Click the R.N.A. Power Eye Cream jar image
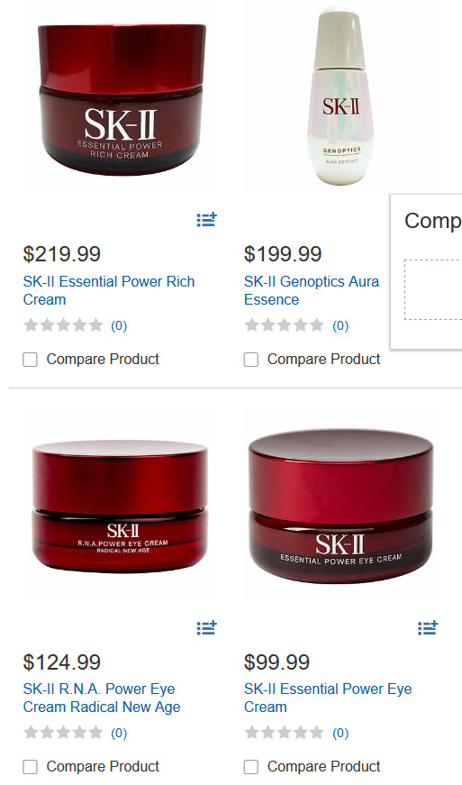The height and width of the screenshot is (785, 462). 120,507
